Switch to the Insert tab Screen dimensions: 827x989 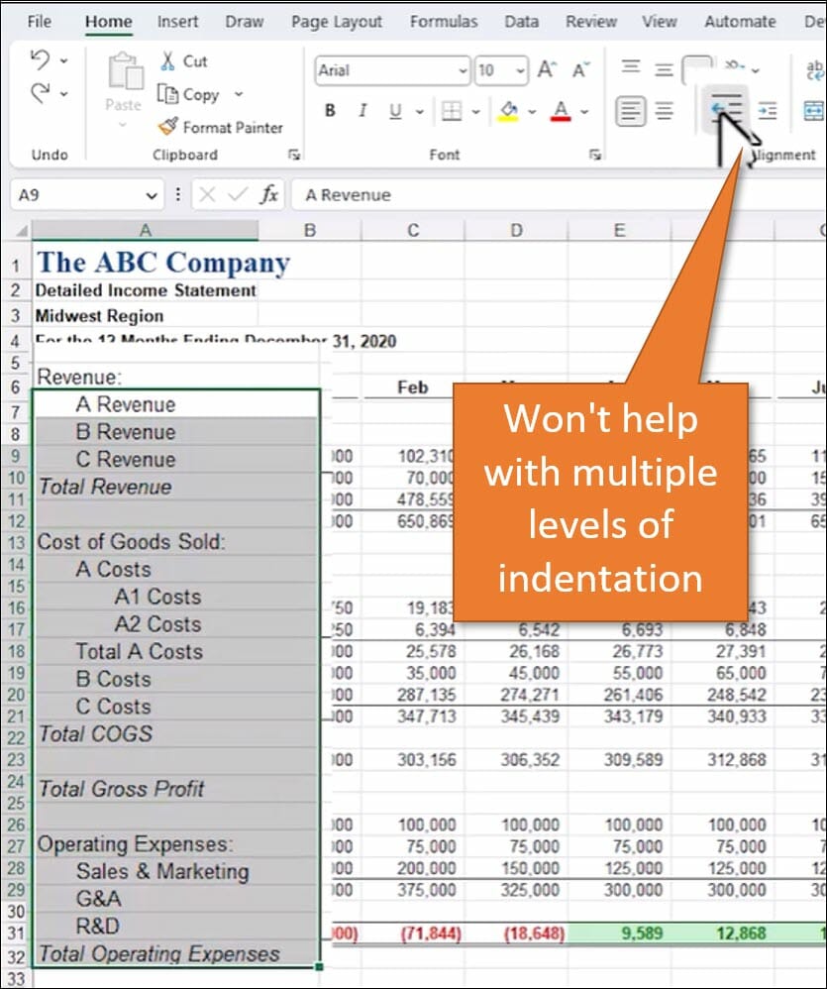(x=177, y=21)
